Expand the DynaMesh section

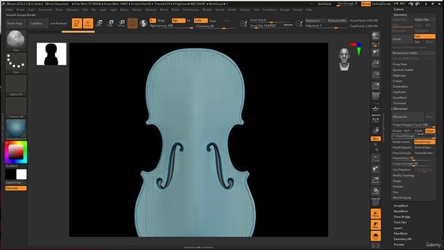[x=400, y=97]
